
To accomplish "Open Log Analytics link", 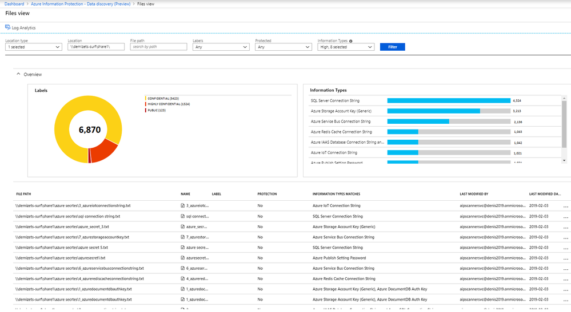I will tap(23, 27).
